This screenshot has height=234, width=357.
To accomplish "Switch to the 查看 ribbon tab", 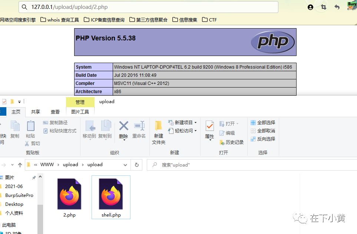I will coord(55,112).
